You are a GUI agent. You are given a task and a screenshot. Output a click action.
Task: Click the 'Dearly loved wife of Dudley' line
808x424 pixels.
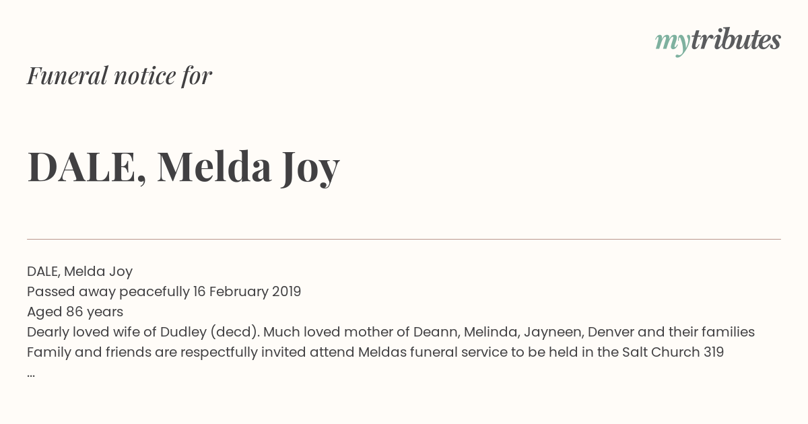(391, 332)
